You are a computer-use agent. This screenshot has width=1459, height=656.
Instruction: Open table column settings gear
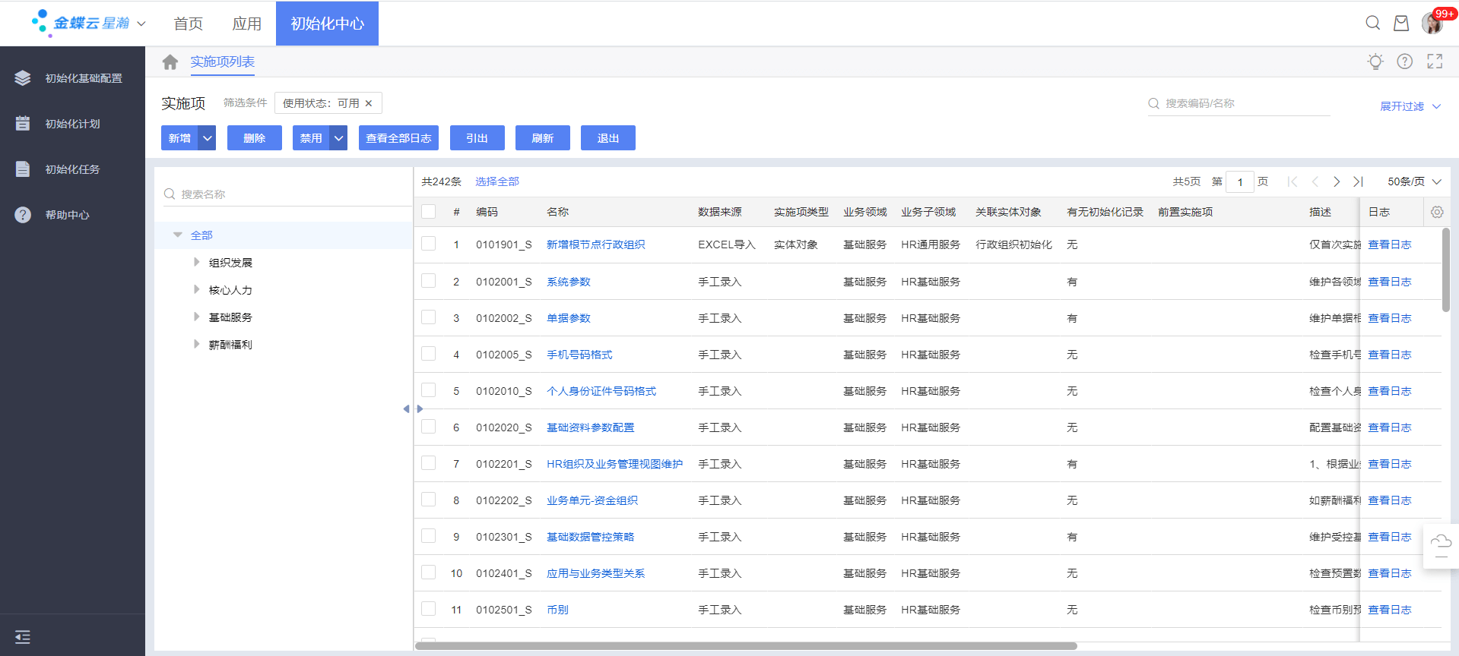pos(1436,213)
